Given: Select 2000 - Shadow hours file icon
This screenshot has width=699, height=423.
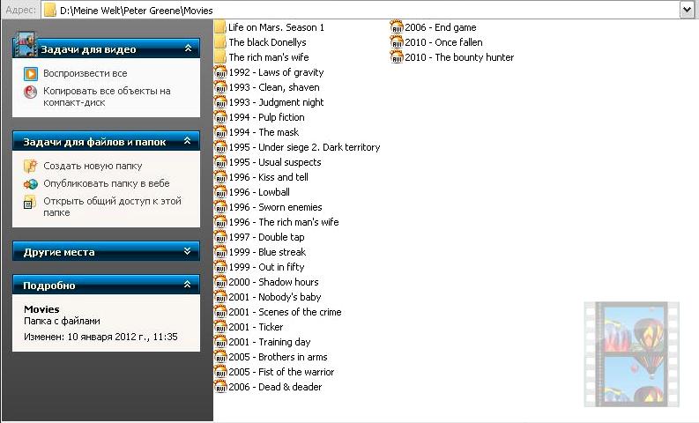Looking at the screenshot, I should click(x=220, y=282).
